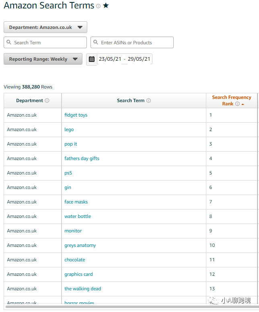The height and width of the screenshot is (312, 259).
Task: Click the info icon beside Amazon Search Terms title
Action: point(98,6)
